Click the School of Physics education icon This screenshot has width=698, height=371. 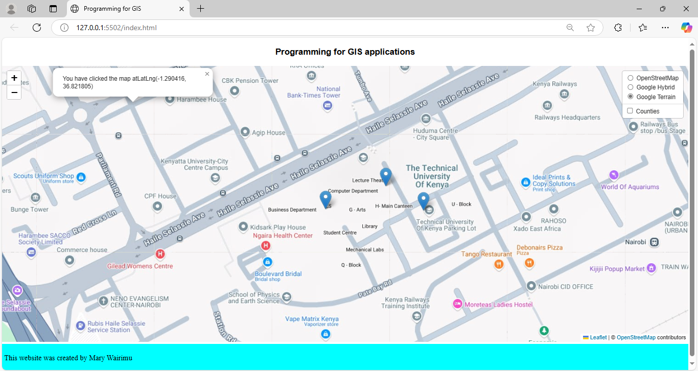click(287, 297)
